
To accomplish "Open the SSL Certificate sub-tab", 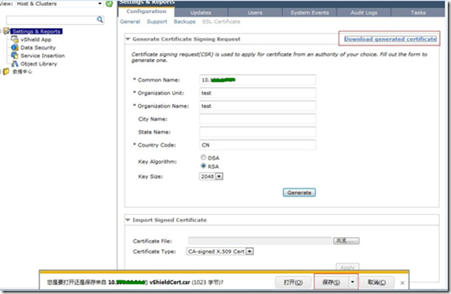I will pos(221,22).
